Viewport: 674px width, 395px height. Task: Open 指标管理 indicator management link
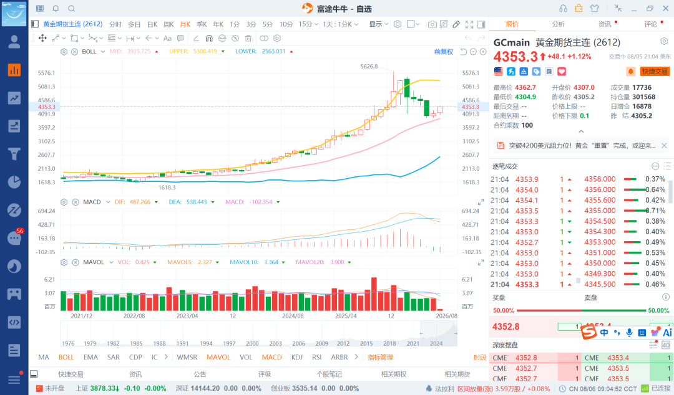pos(381,357)
